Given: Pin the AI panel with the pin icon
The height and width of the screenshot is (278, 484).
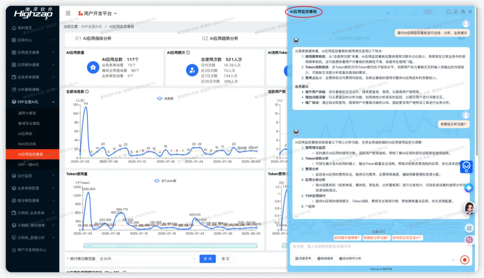Looking at the screenshot, I should click(x=455, y=12).
